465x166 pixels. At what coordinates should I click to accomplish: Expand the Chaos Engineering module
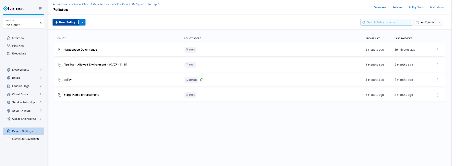[x=24, y=119]
